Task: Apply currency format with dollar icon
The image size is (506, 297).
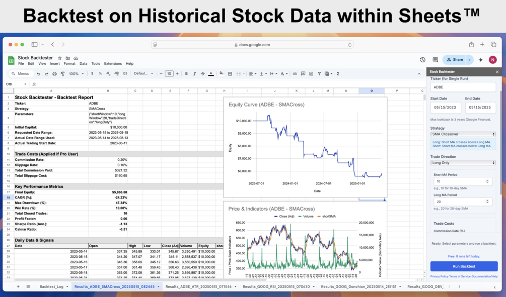Action: point(92,74)
